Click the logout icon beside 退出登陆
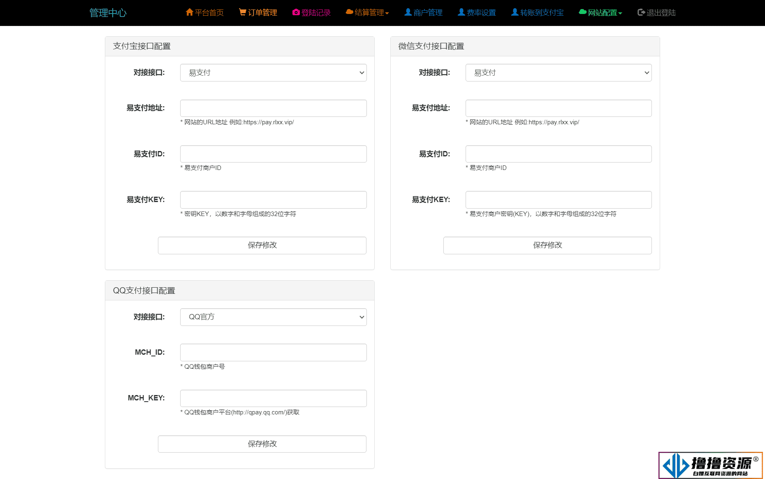 pos(641,12)
